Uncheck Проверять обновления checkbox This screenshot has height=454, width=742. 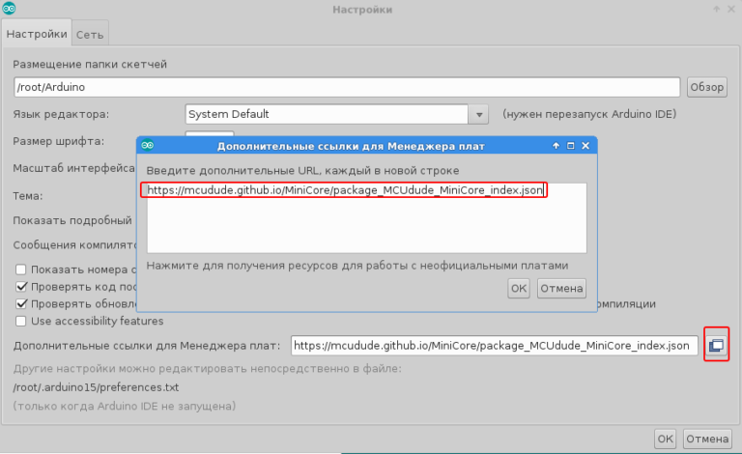pos(21,303)
